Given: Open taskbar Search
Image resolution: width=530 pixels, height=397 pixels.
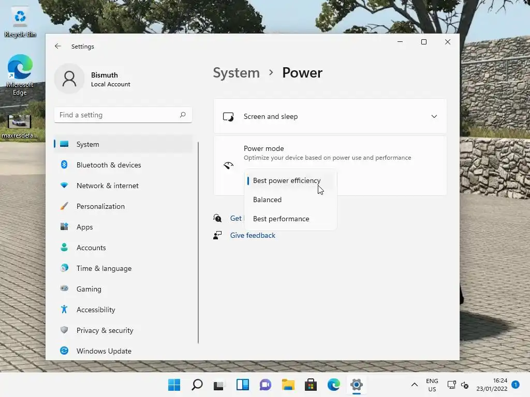Looking at the screenshot, I should click(x=197, y=385).
